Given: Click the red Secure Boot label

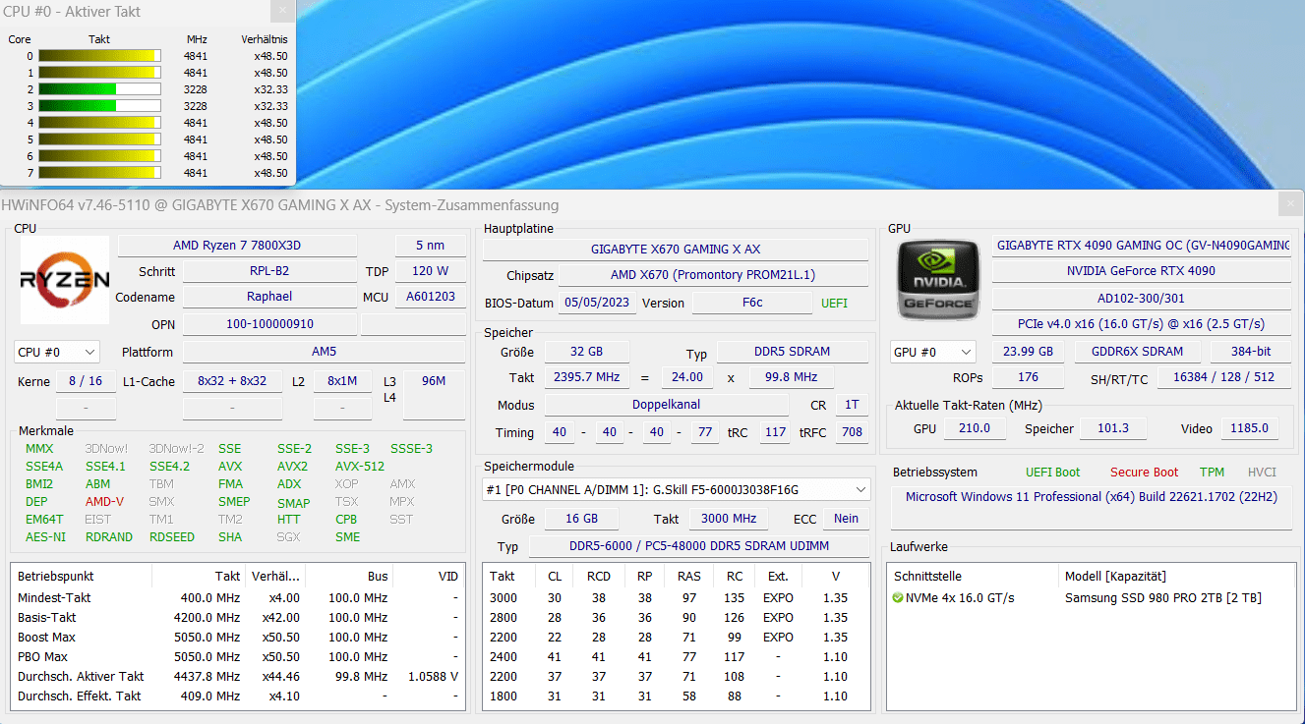Looking at the screenshot, I should [x=1144, y=473].
